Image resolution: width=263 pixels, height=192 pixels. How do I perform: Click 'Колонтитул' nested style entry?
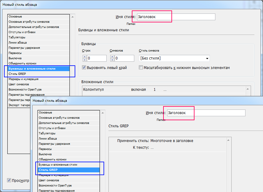(93, 90)
